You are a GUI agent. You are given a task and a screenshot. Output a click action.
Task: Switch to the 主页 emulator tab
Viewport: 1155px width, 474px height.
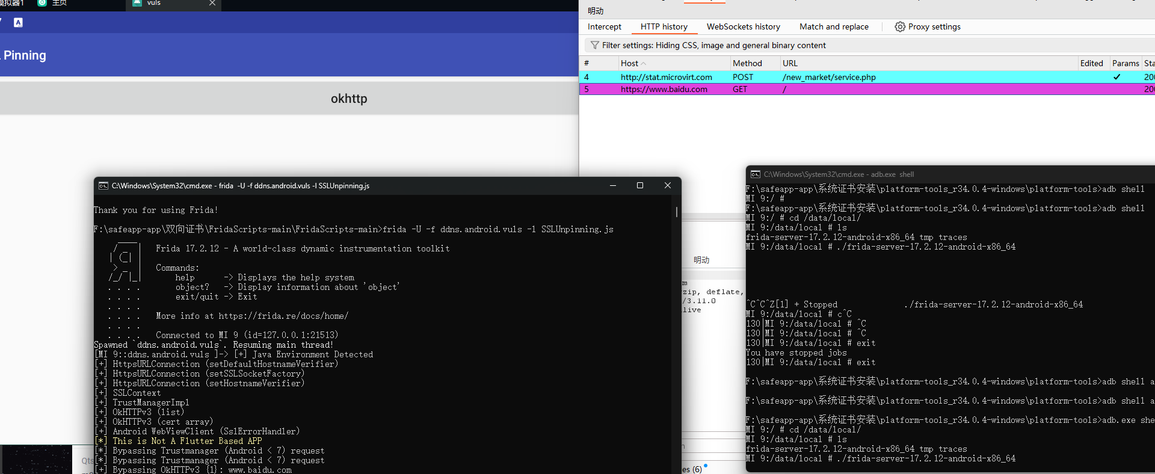point(59,3)
